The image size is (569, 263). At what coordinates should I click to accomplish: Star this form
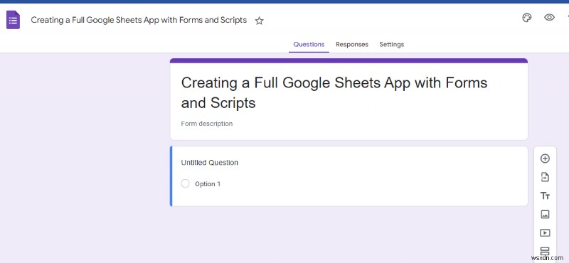259,21
